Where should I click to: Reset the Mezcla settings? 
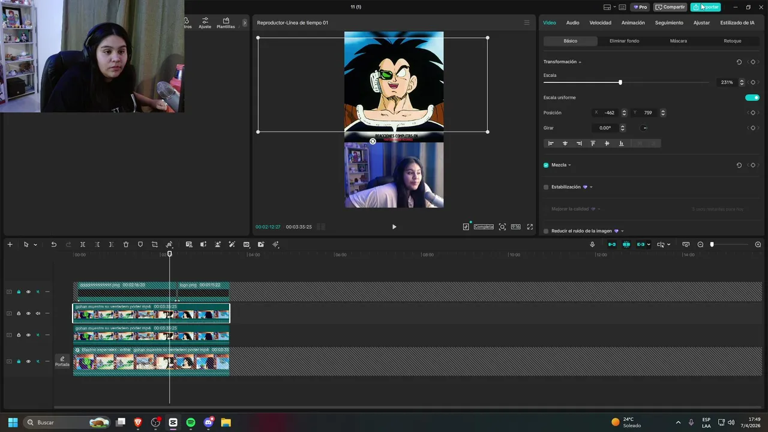click(x=739, y=165)
